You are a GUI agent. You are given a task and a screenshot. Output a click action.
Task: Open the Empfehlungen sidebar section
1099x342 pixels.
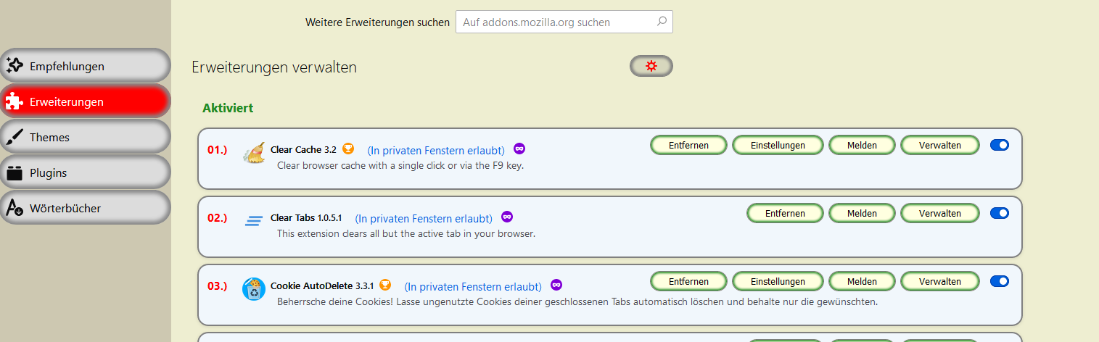point(85,67)
